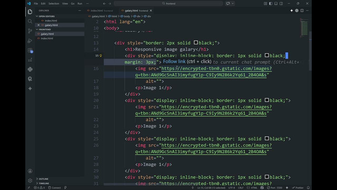Screen dimensions: 337x190
Task: Open the Extensions view
Action: pos(30,51)
